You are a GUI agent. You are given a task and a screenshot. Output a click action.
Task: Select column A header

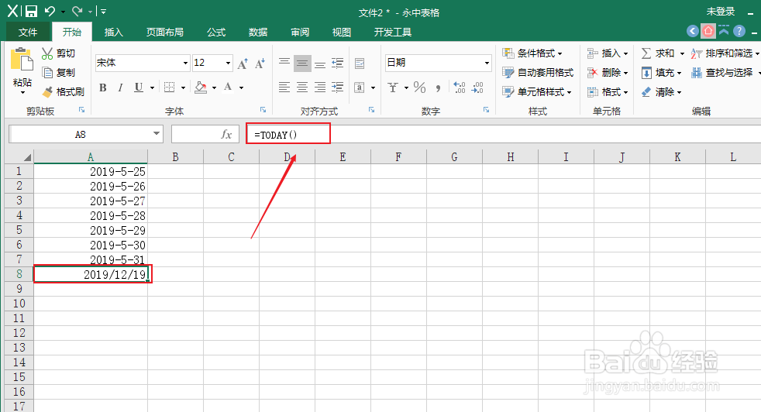91,156
